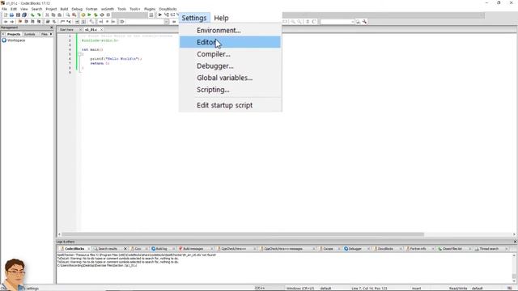Click the Copy toolbar icon
518x291 pixels.
tap(53, 15)
